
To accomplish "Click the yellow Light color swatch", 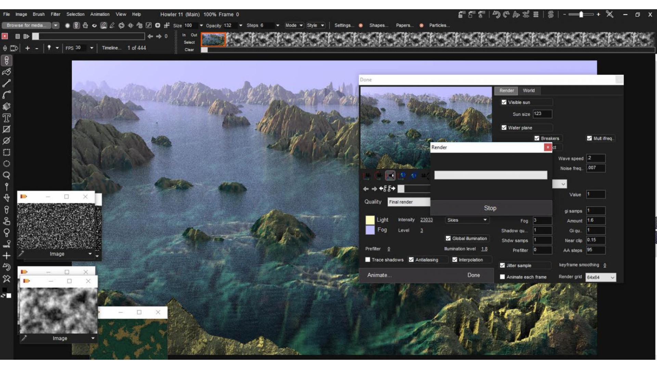I will [x=370, y=220].
